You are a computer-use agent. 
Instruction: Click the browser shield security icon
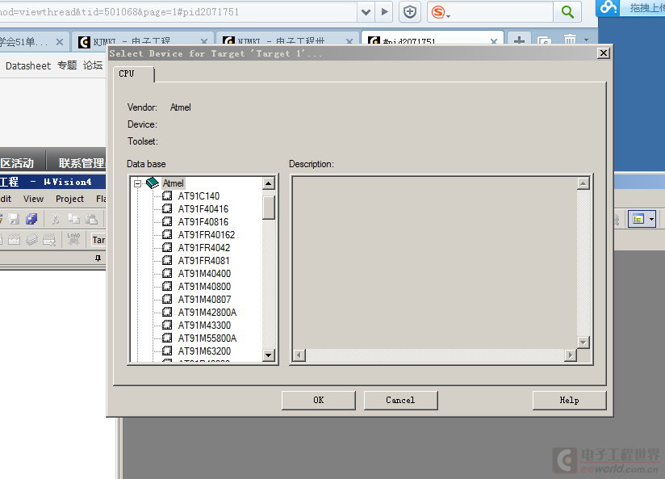click(410, 12)
